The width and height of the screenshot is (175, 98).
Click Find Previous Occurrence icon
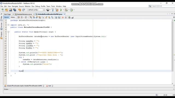34,17
